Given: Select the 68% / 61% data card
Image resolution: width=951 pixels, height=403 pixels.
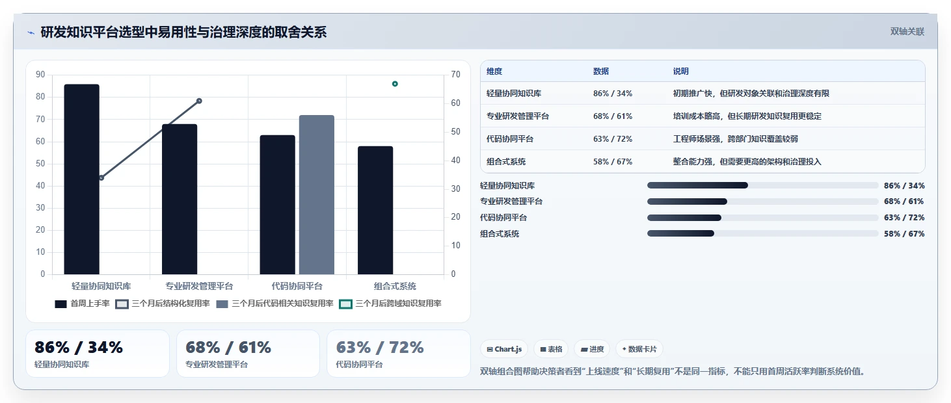Looking at the screenshot, I should tap(248, 354).
